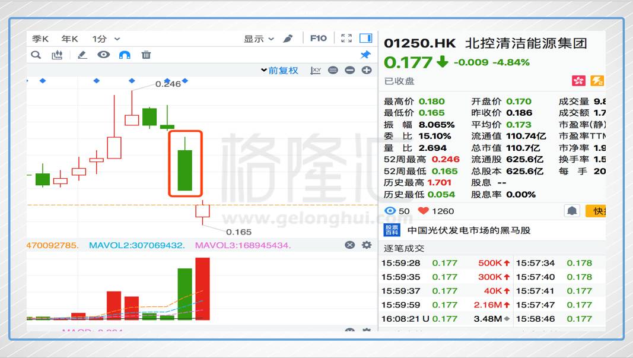The height and width of the screenshot is (358, 633).
Task: Click the magnifier search icon in chart toolbar
Action: [x=36, y=55]
